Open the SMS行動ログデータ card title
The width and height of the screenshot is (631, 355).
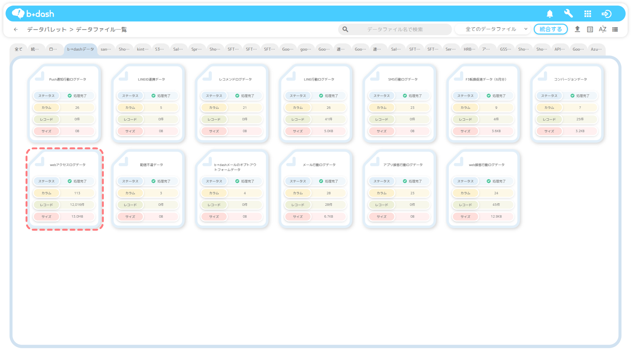coord(403,79)
